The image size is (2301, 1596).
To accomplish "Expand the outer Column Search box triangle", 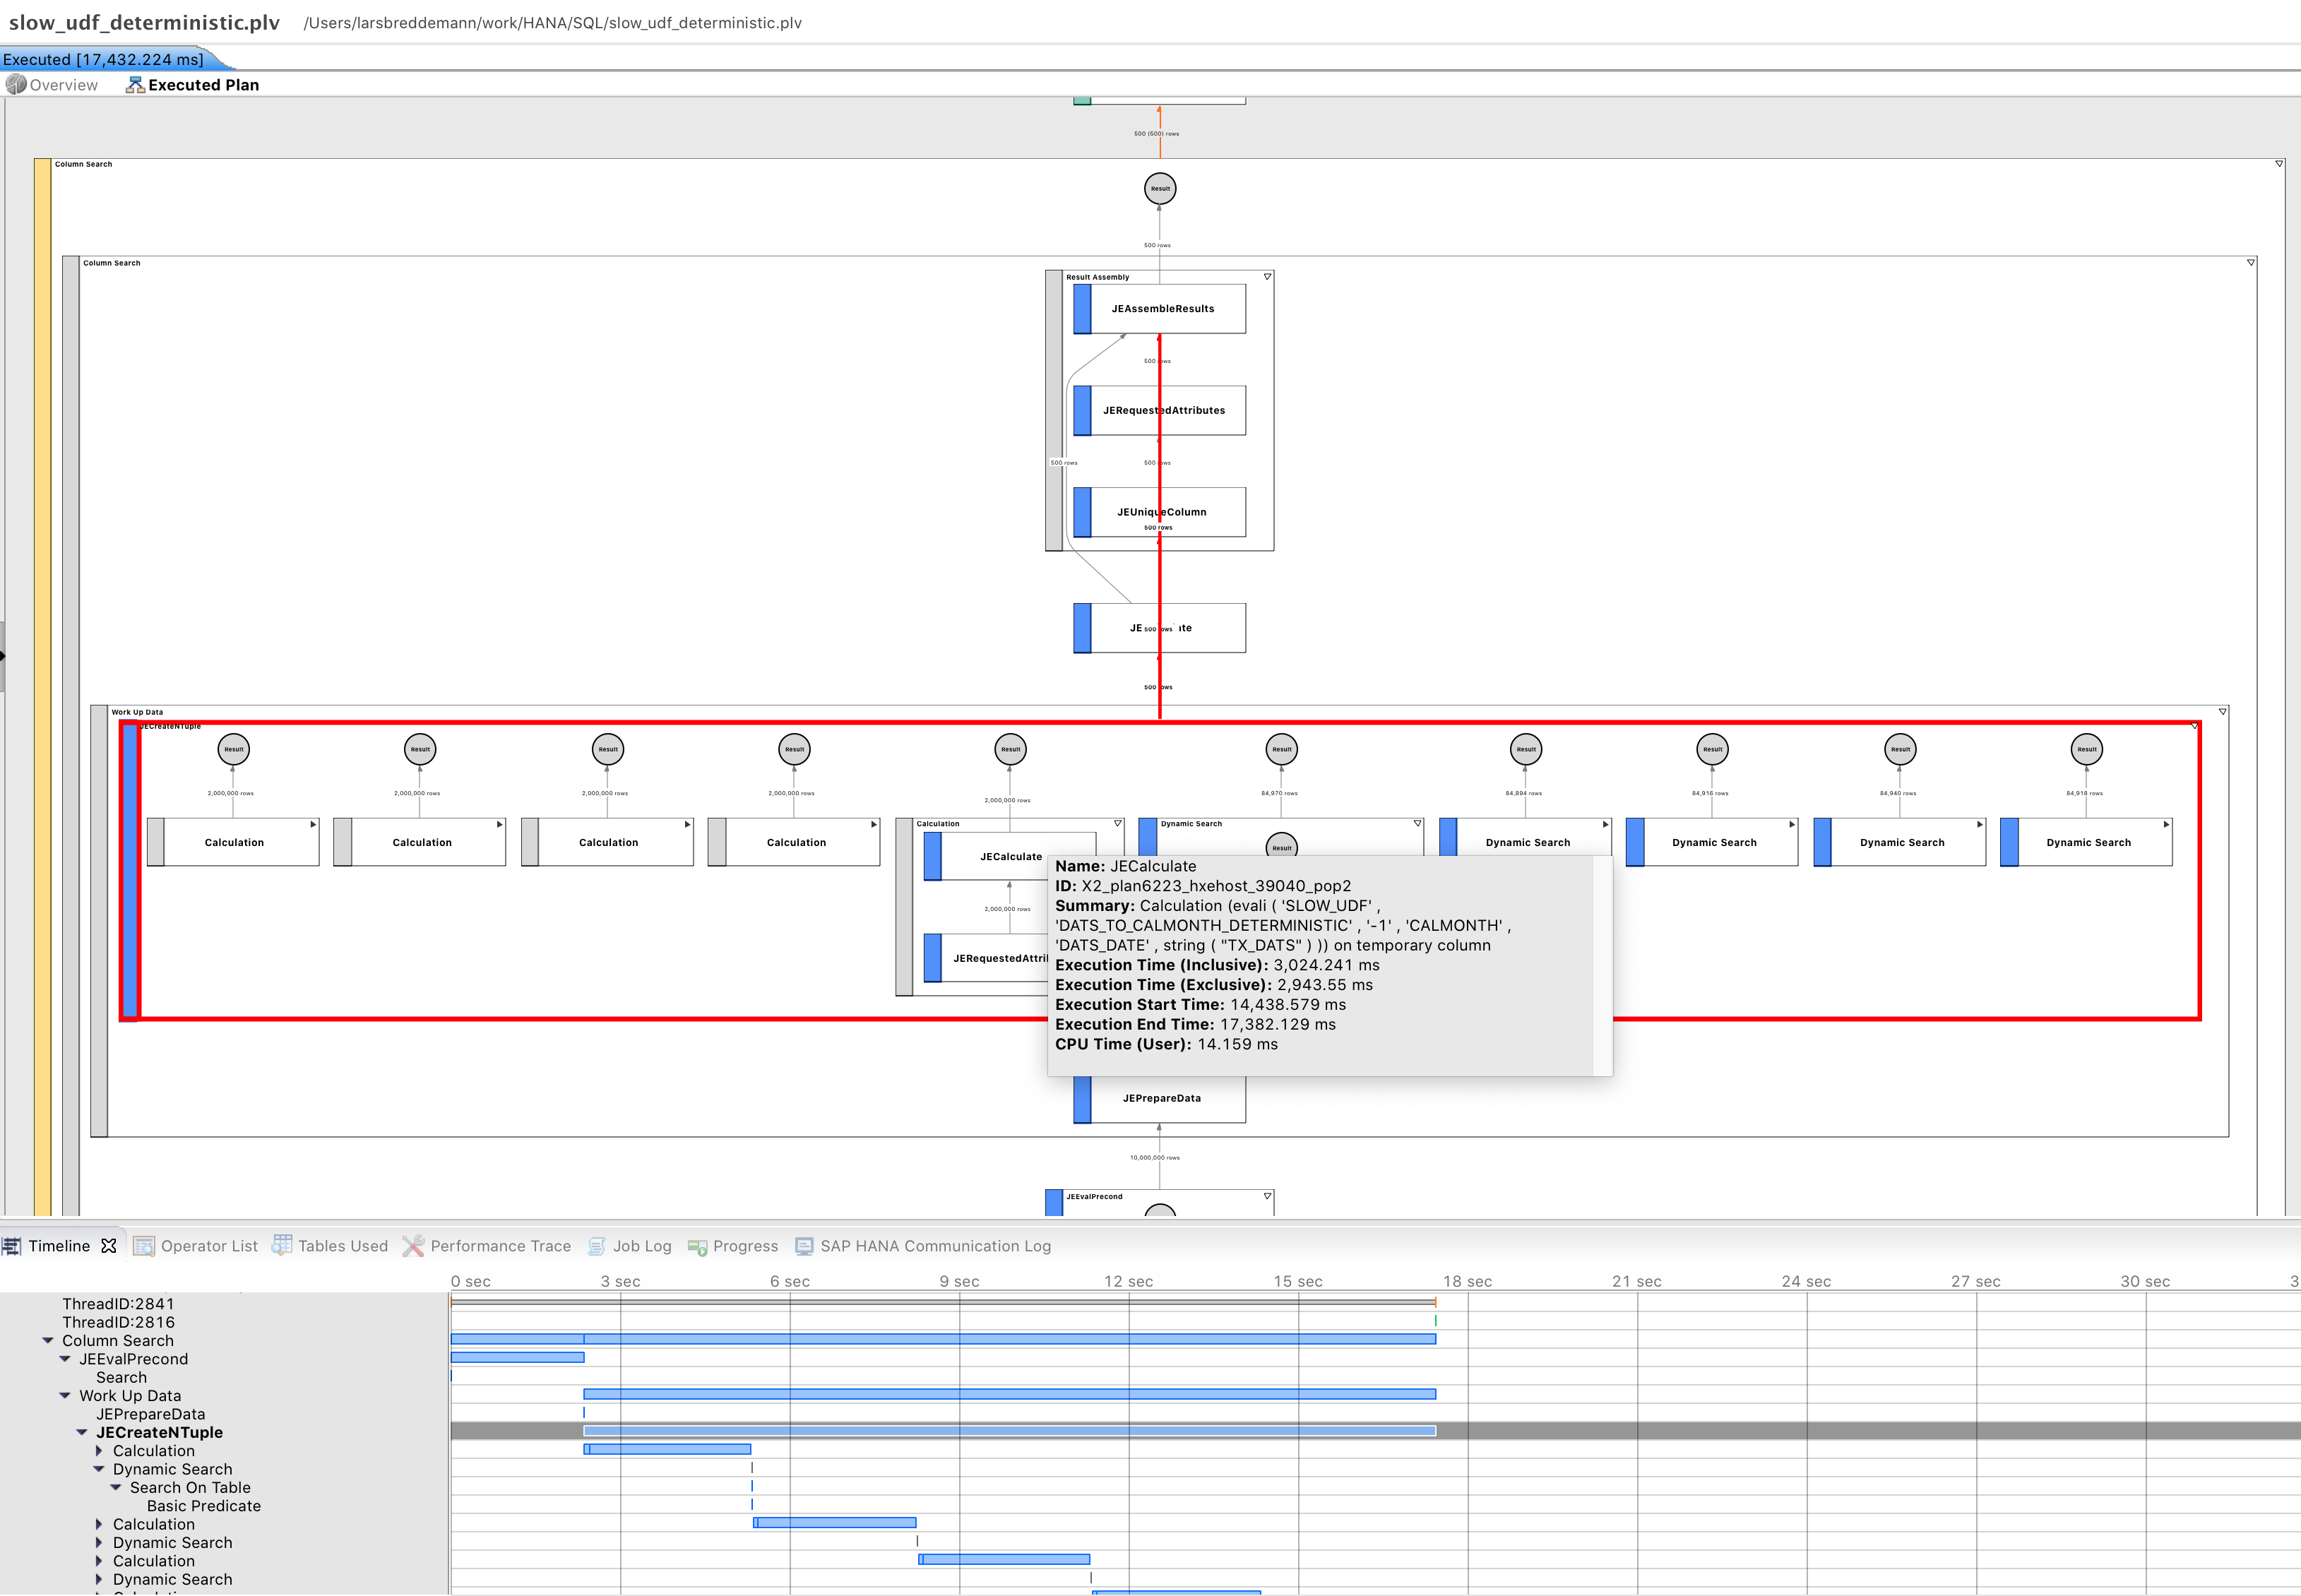I will [x=2279, y=164].
